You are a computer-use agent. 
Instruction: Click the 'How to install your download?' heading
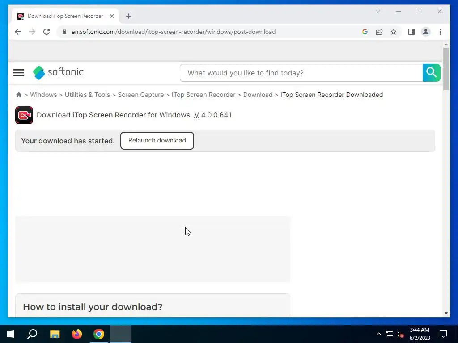pyautogui.click(x=93, y=307)
